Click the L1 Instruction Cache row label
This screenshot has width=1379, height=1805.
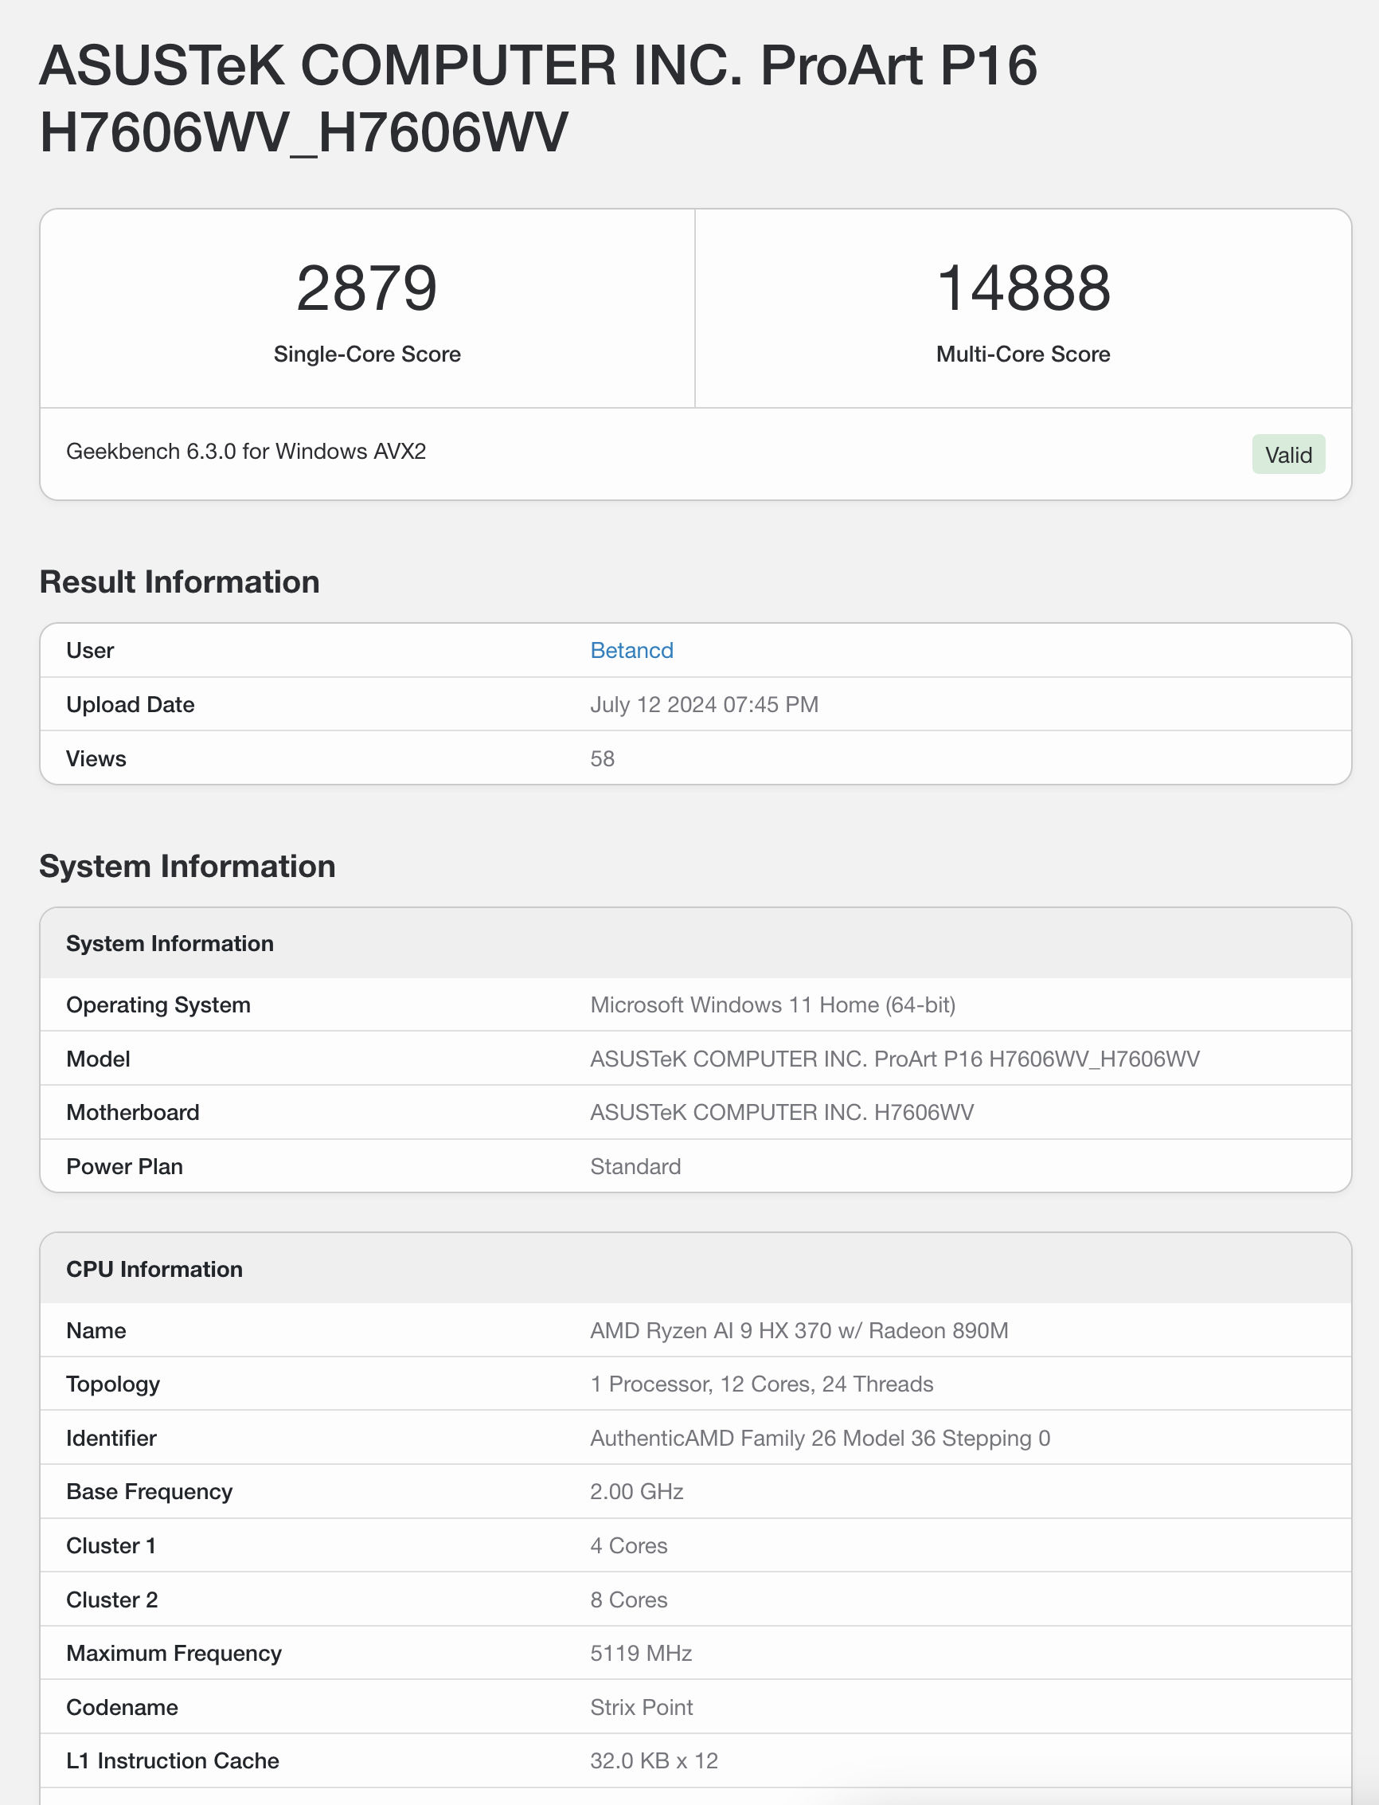point(174,1760)
